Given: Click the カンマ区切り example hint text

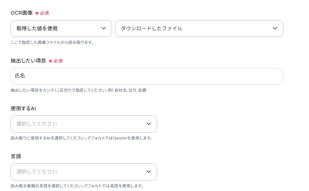Looking at the screenshot, I should (78, 90).
